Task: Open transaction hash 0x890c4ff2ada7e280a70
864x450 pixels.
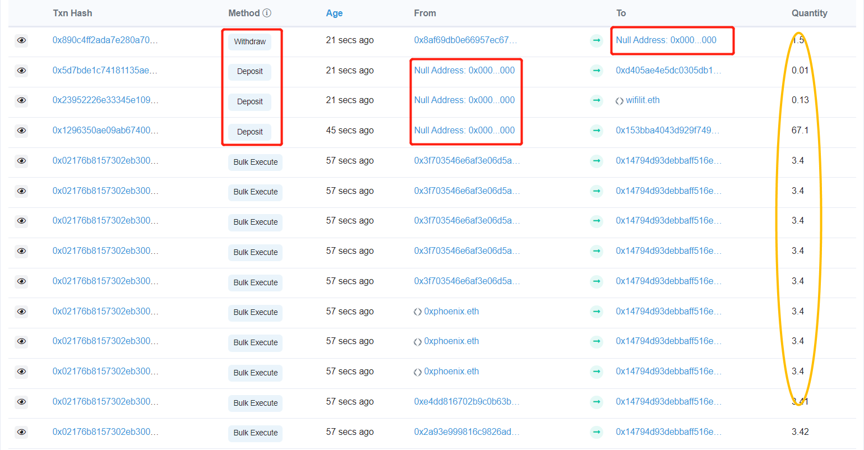Action: (x=105, y=40)
